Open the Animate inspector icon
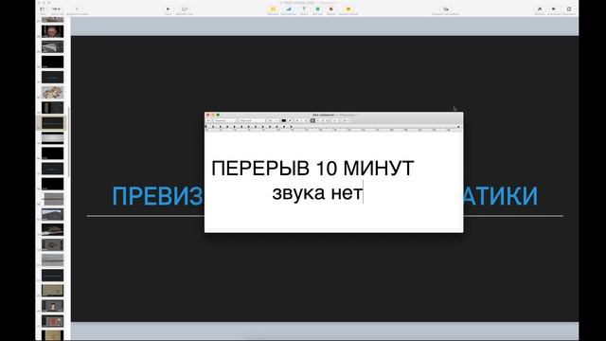This screenshot has height=341, width=606. pyautogui.click(x=553, y=9)
